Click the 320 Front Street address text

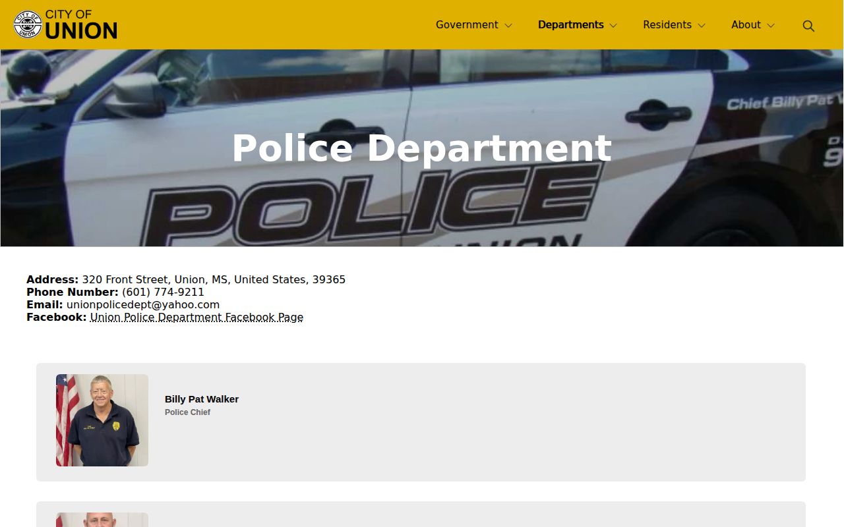pyautogui.click(x=214, y=280)
